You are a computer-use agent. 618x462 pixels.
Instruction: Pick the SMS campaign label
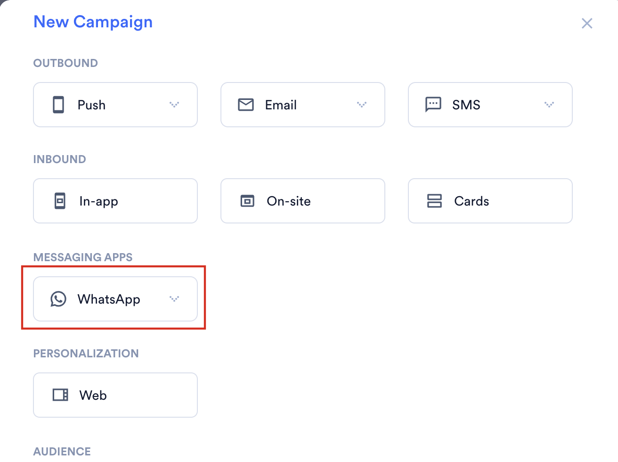(x=466, y=105)
